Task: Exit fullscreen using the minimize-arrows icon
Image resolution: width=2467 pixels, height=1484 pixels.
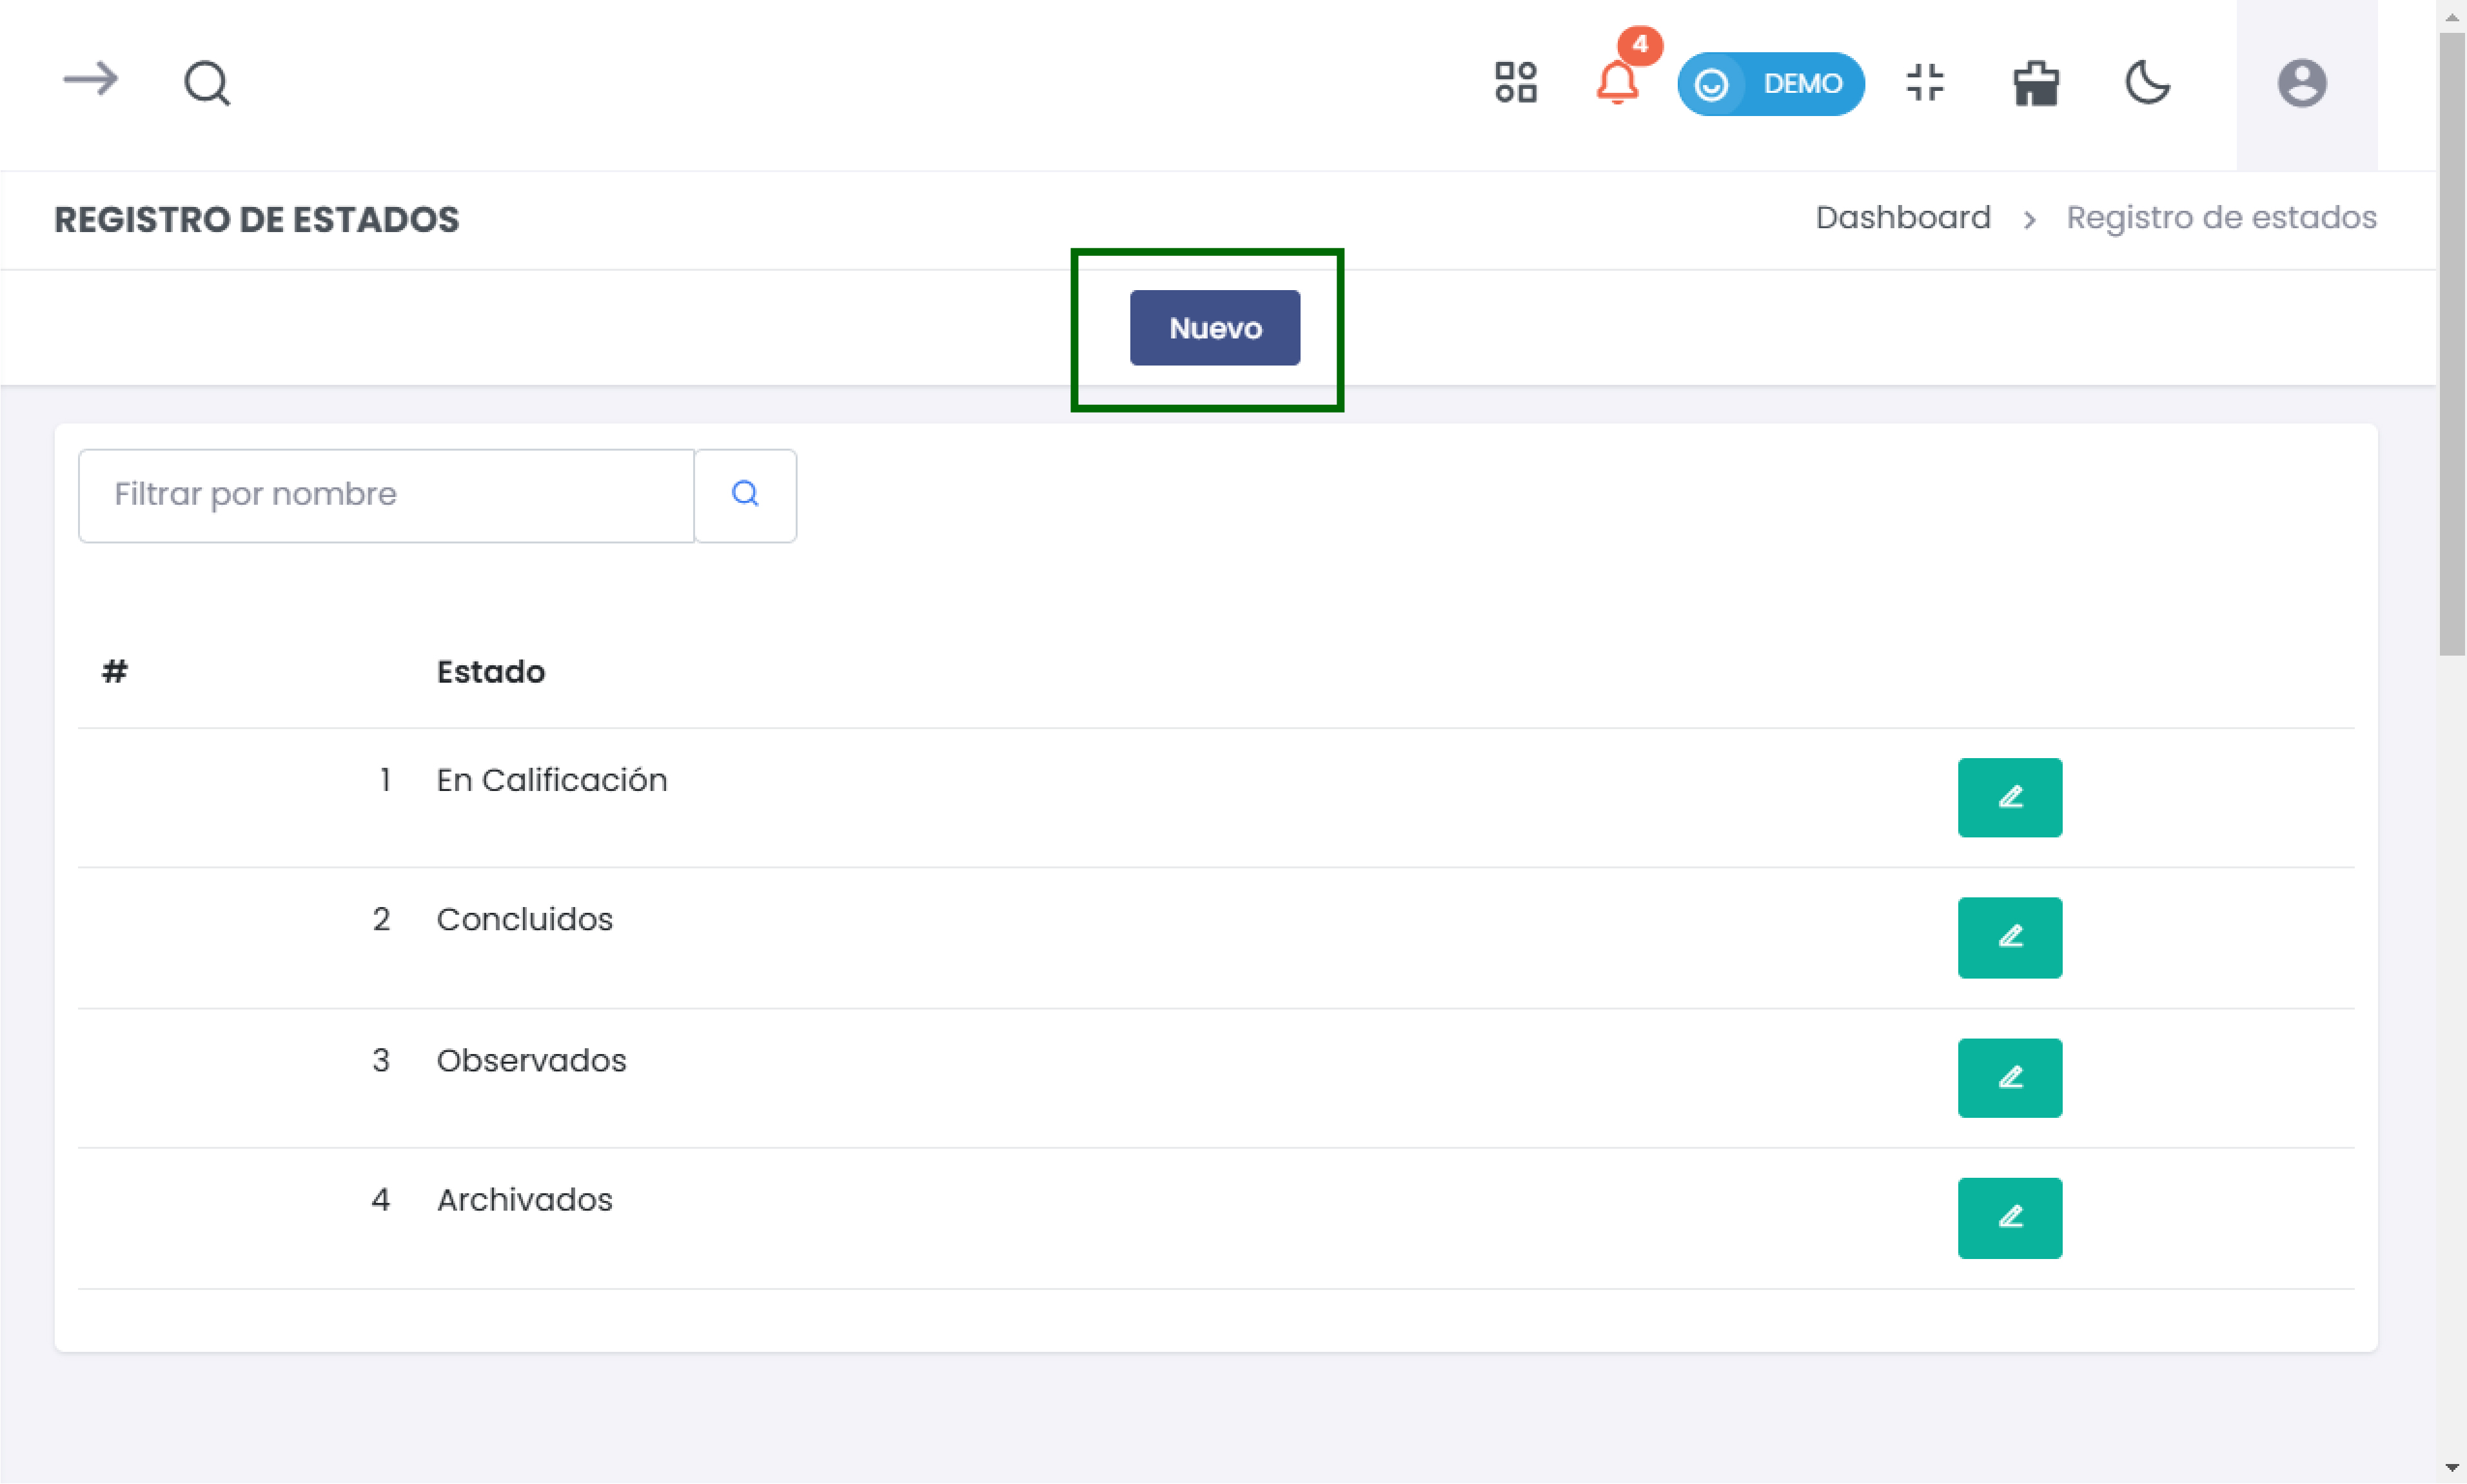Action: point(1925,82)
